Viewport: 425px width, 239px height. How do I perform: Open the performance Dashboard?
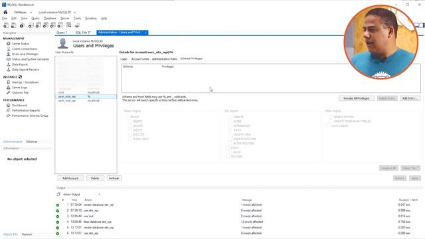[19, 105]
